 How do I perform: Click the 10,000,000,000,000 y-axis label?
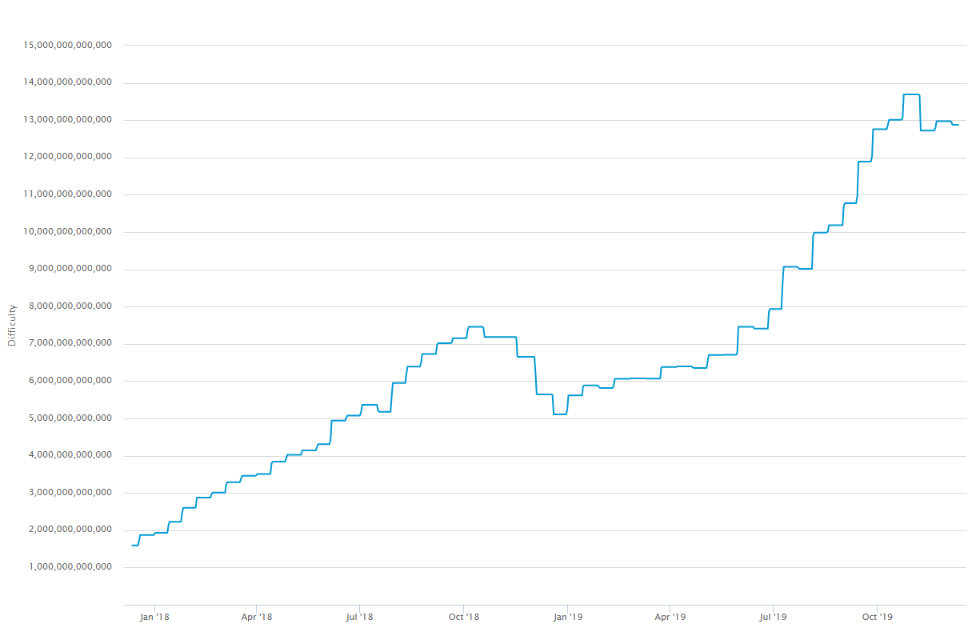pos(68,232)
